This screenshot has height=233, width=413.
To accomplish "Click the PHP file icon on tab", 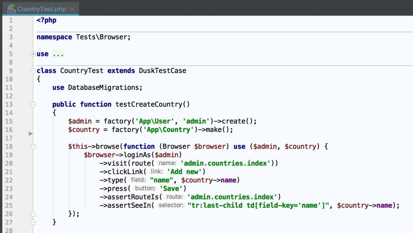I will coord(11,9).
